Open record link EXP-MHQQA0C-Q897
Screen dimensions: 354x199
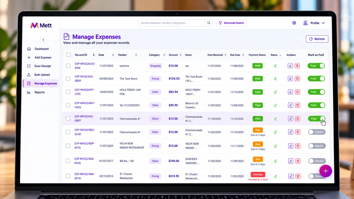point(84,119)
